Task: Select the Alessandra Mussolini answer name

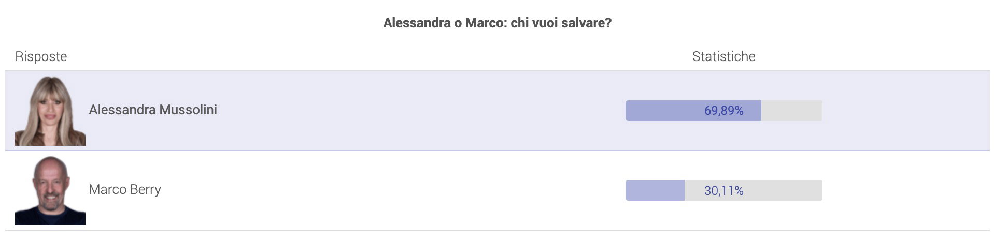Action: 153,110
